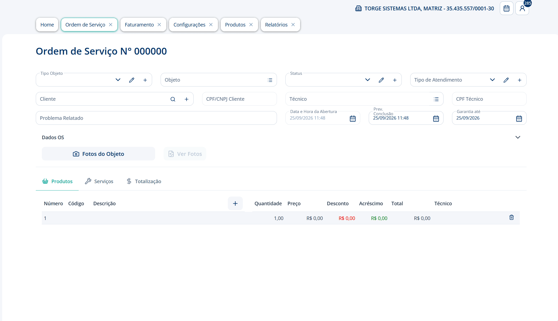Select the Produtos section tab with basket icon

(57, 181)
